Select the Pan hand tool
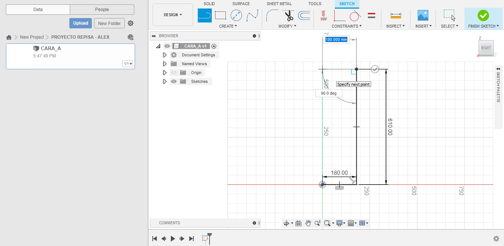 pos(308,223)
